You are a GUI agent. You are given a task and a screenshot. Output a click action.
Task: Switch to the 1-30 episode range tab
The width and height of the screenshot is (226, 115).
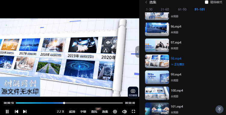point(149,10)
